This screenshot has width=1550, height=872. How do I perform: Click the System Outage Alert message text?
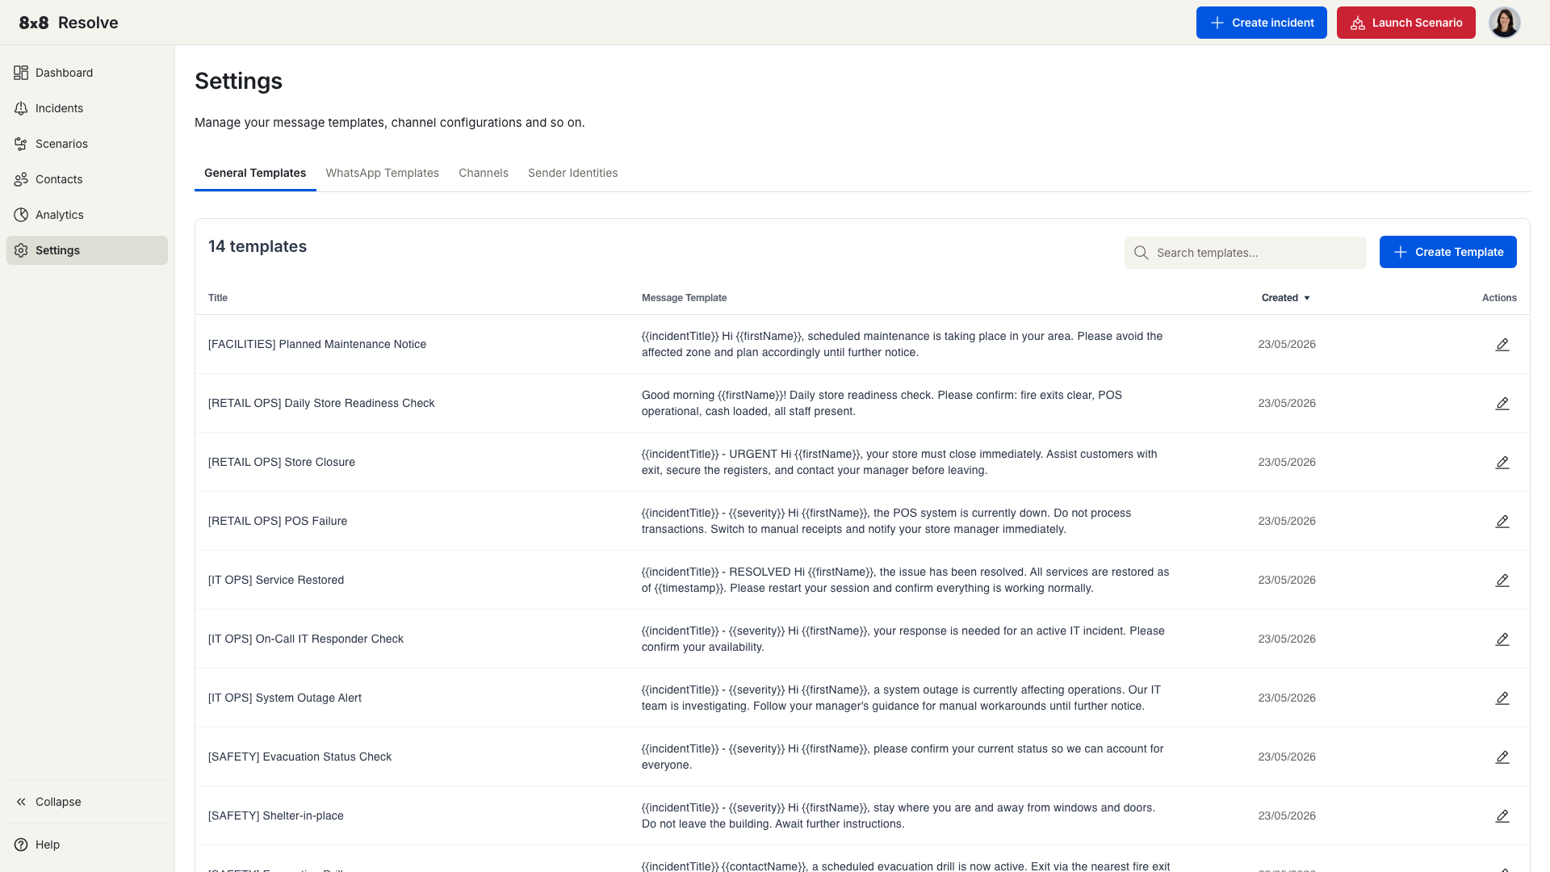(901, 698)
